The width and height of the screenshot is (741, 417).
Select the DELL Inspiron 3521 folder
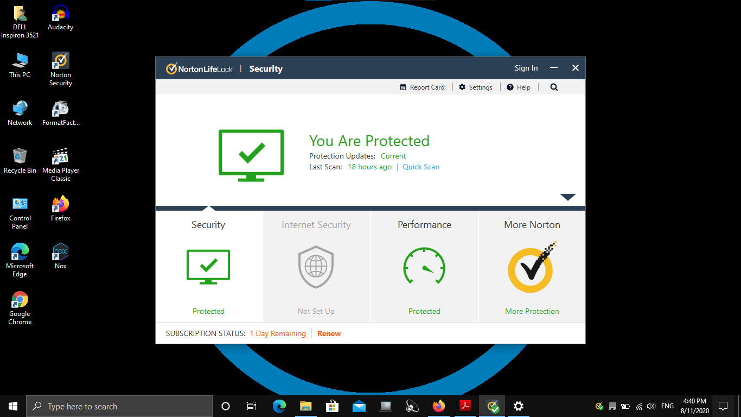[20, 22]
